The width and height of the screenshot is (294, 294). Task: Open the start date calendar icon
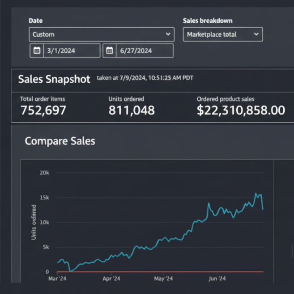tap(37, 51)
